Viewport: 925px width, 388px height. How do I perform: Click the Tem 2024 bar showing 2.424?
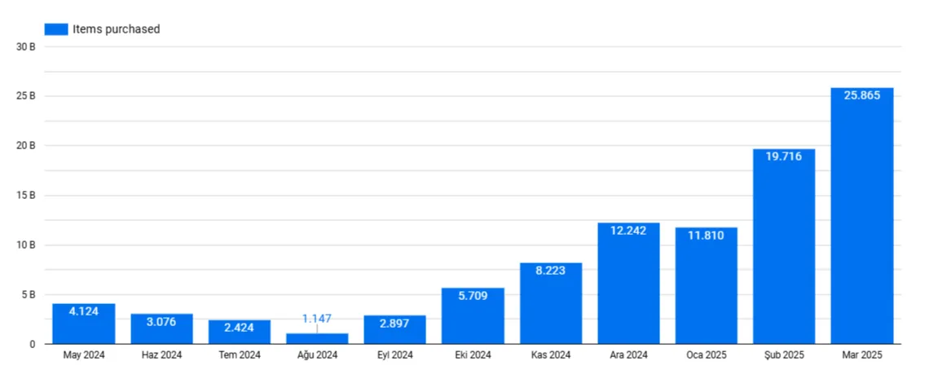pyautogui.click(x=240, y=333)
